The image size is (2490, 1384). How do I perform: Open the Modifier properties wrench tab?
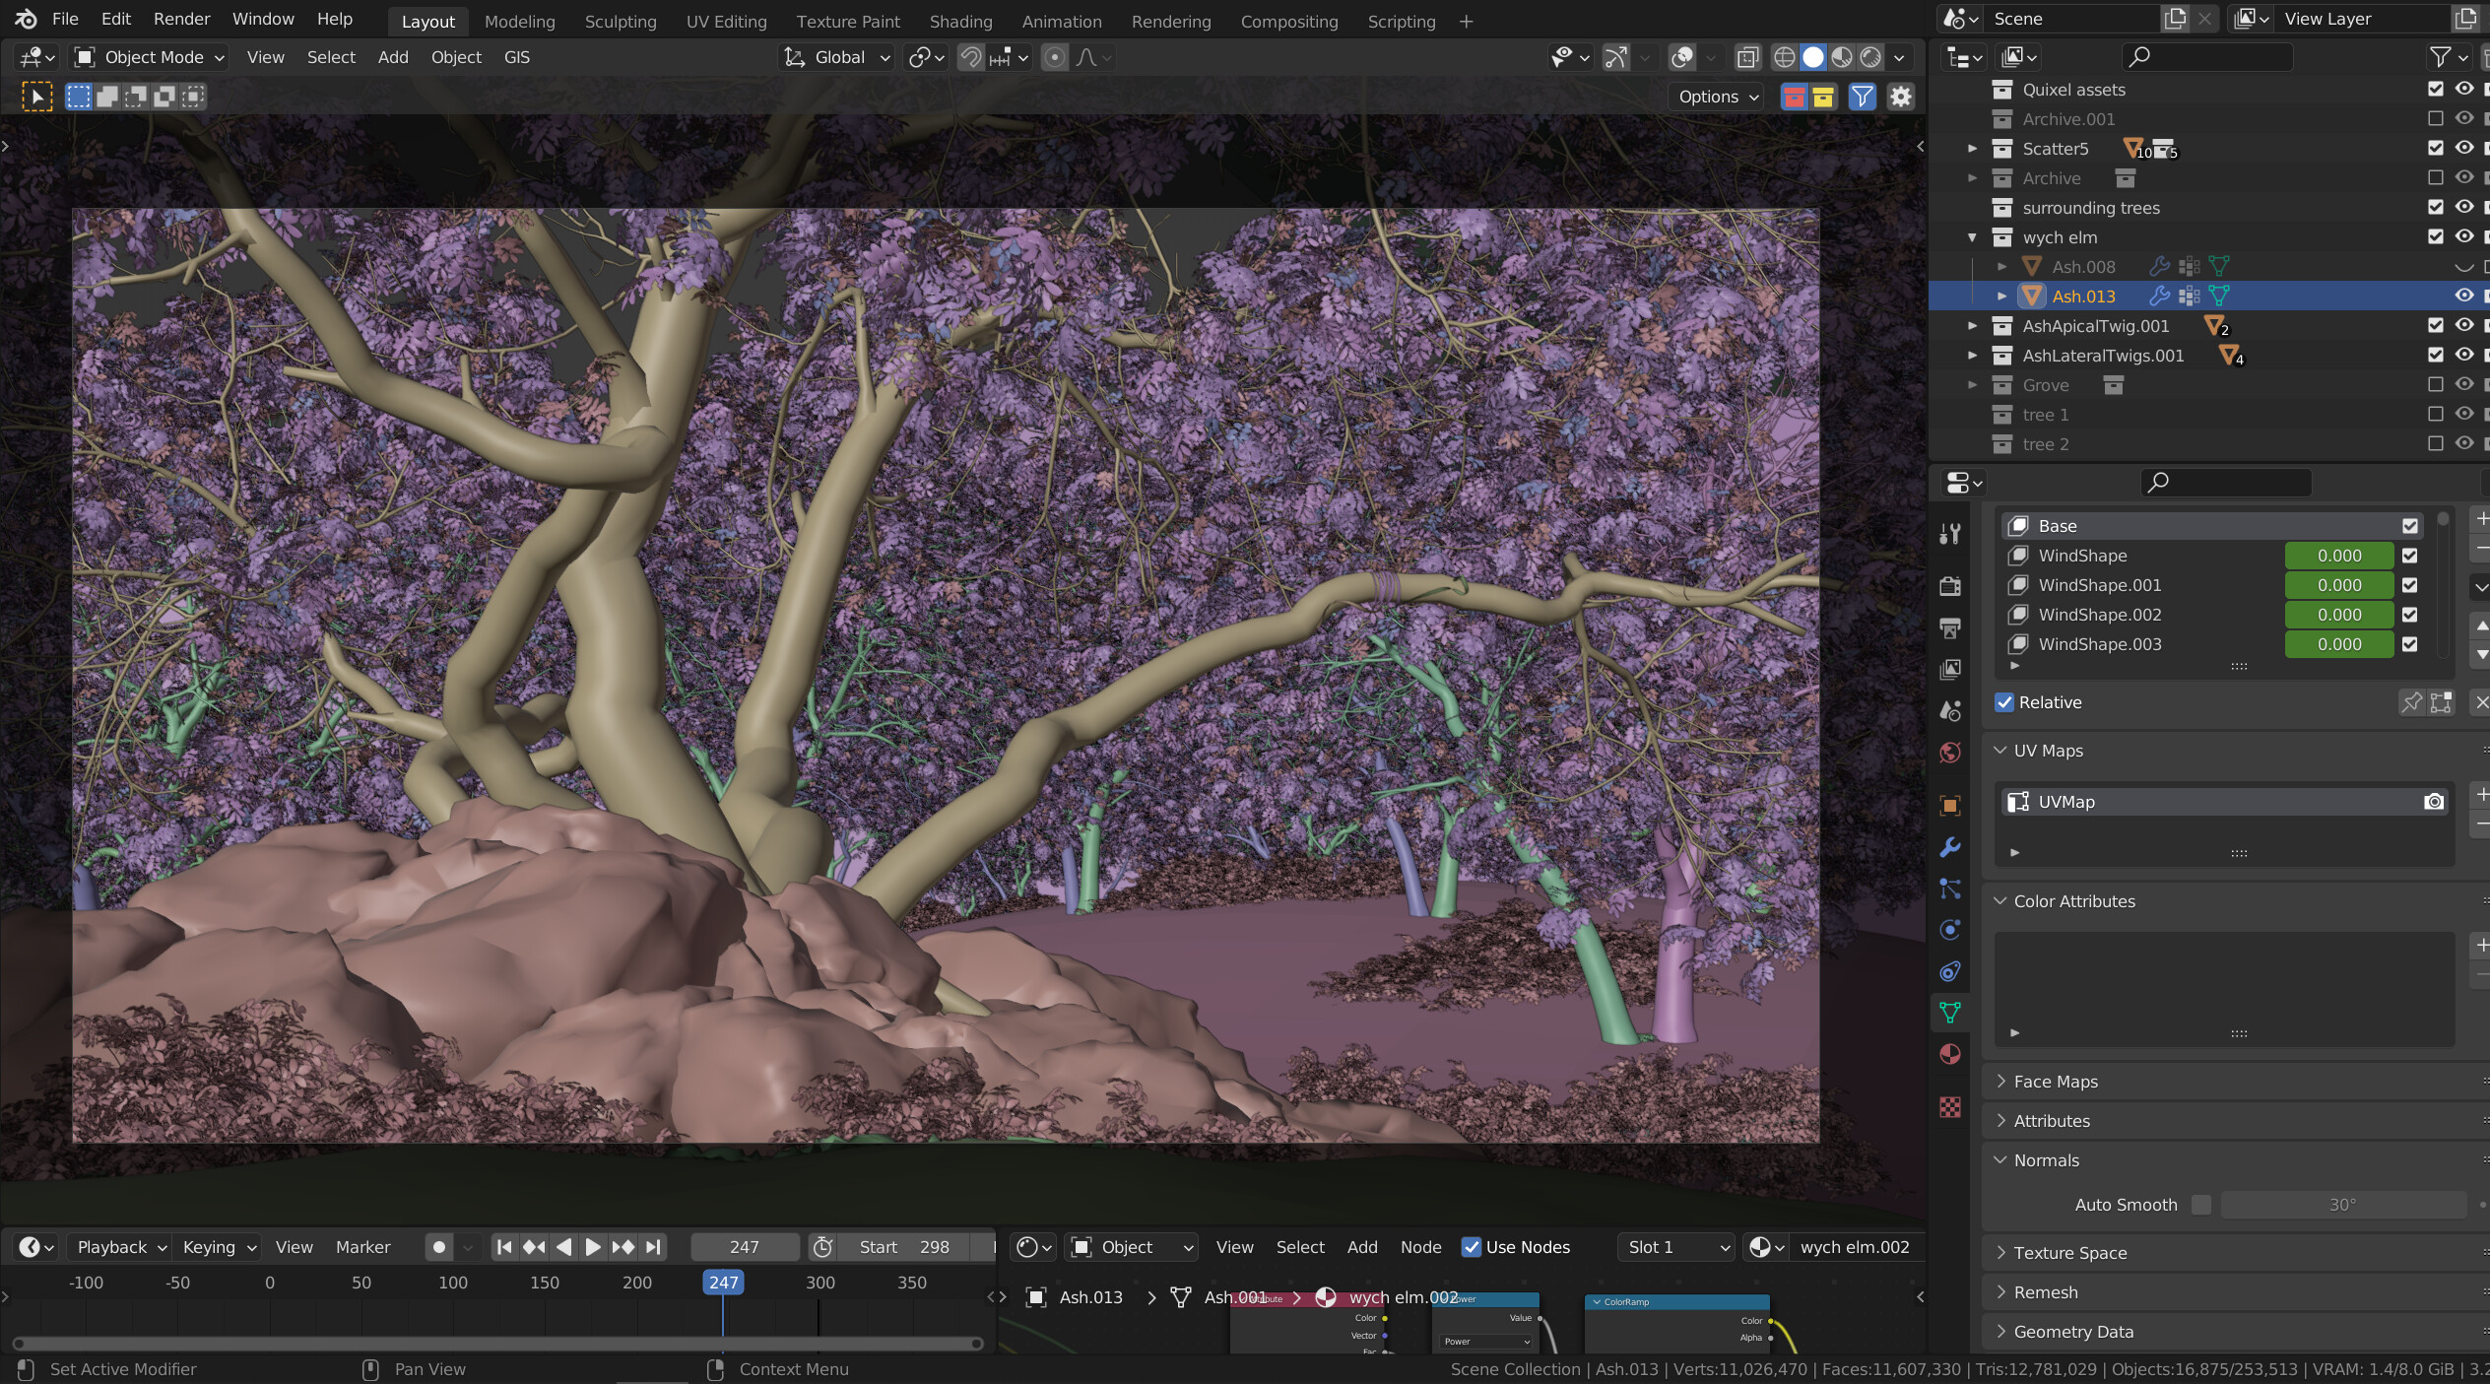tap(1949, 847)
